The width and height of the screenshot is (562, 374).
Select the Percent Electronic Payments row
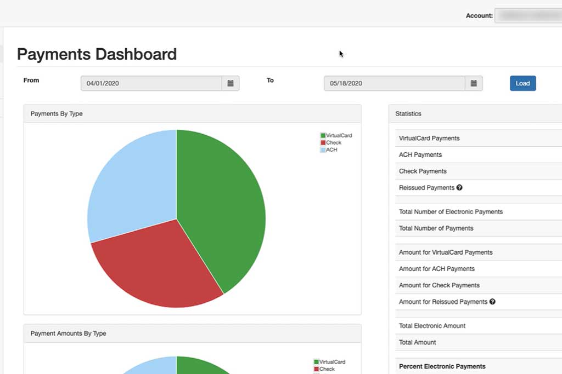(479, 366)
